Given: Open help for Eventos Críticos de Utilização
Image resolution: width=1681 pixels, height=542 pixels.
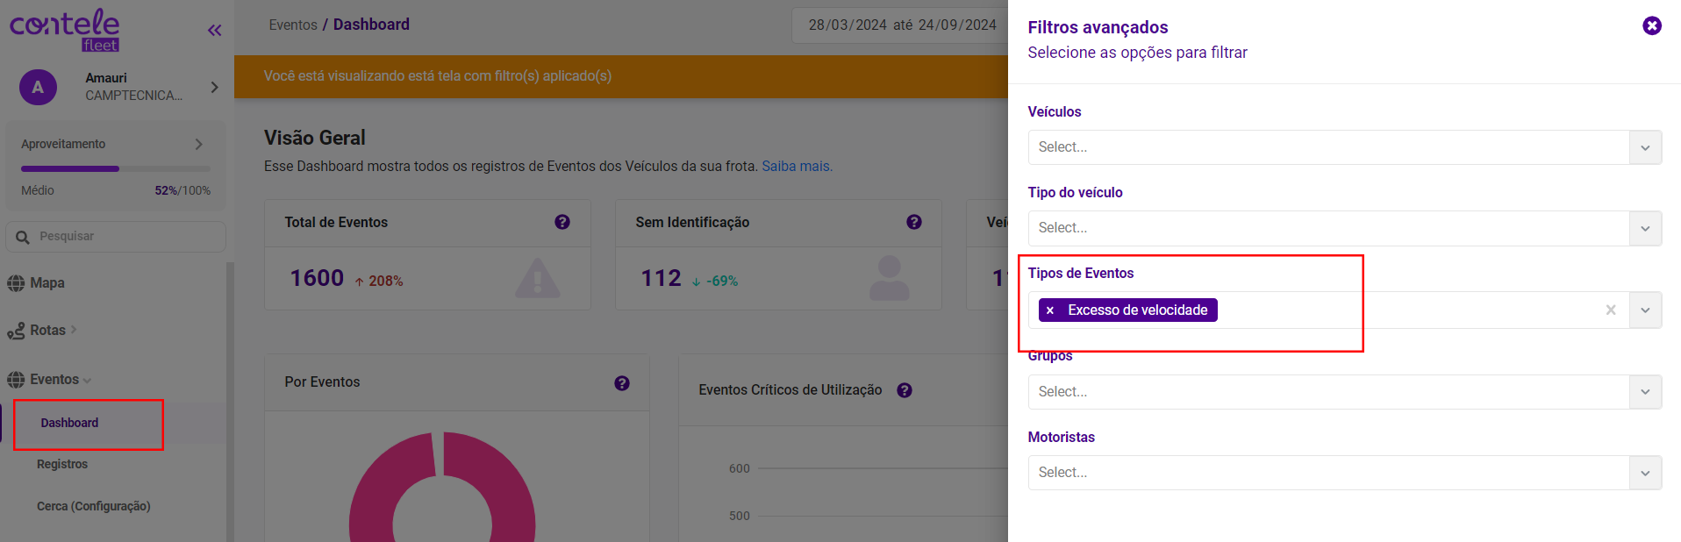Looking at the screenshot, I should [x=905, y=390].
